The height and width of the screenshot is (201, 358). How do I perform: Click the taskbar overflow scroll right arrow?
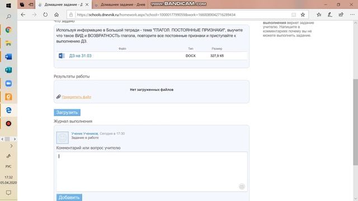15,139
